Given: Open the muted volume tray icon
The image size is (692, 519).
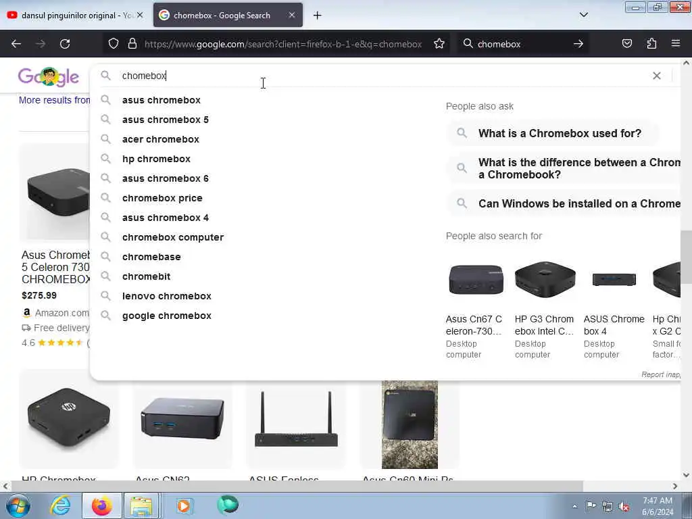Looking at the screenshot, I should [624, 506].
